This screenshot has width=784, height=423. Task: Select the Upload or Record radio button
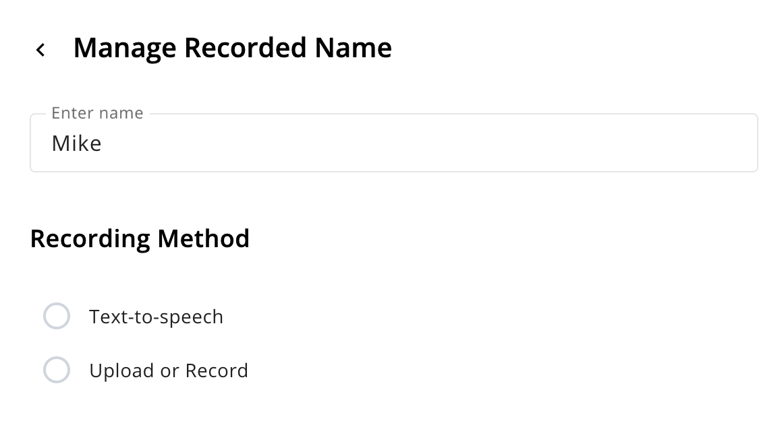(57, 370)
